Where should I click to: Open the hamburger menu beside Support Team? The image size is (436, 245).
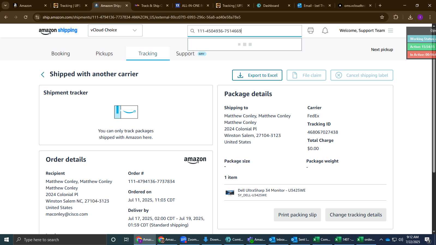[390, 30]
